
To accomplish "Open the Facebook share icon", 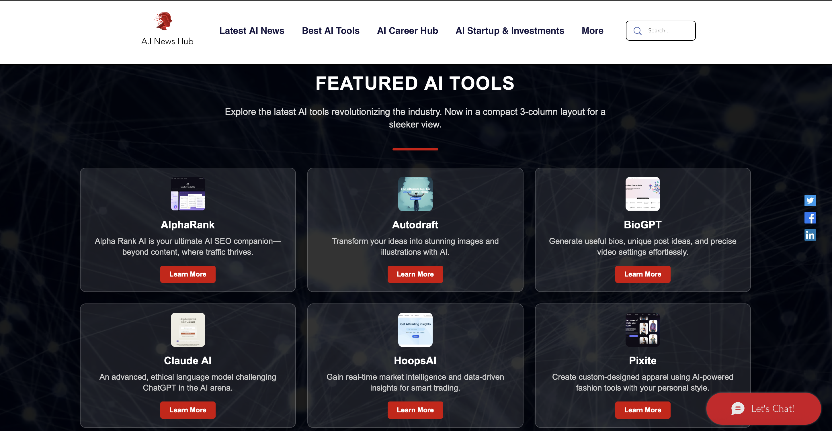I will (x=810, y=218).
